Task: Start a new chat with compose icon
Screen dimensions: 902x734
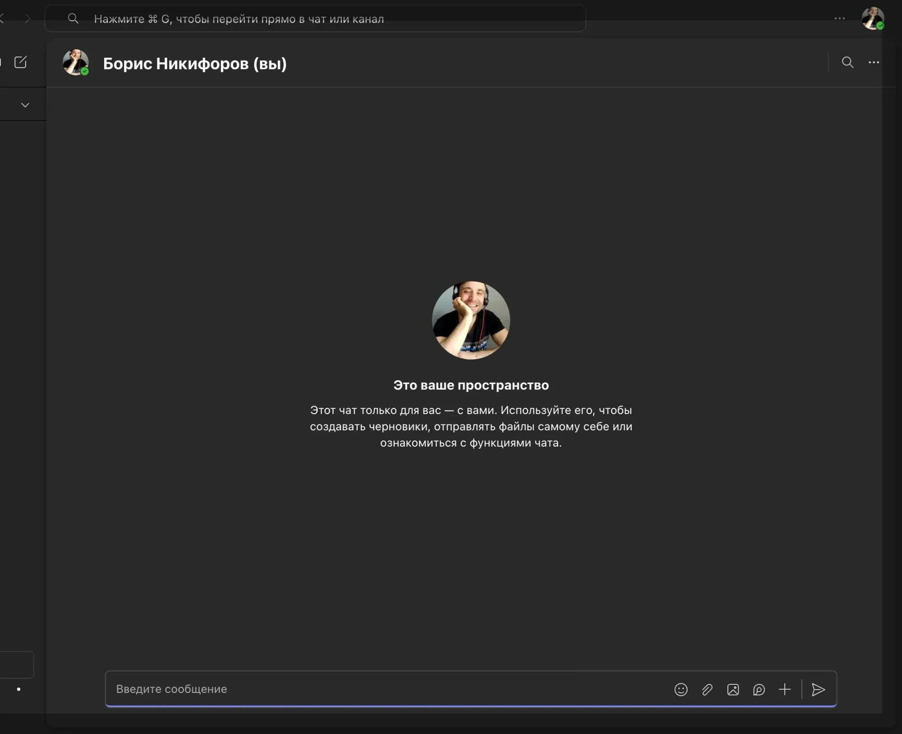Action: coord(21,62)
